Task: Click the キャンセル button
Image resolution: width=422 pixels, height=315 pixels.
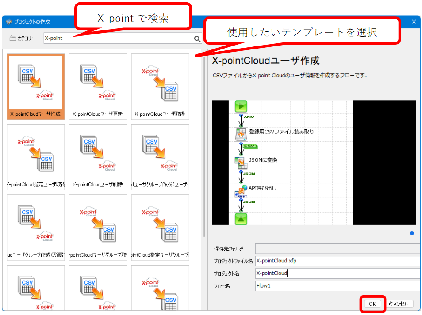Action: (399, 304)
